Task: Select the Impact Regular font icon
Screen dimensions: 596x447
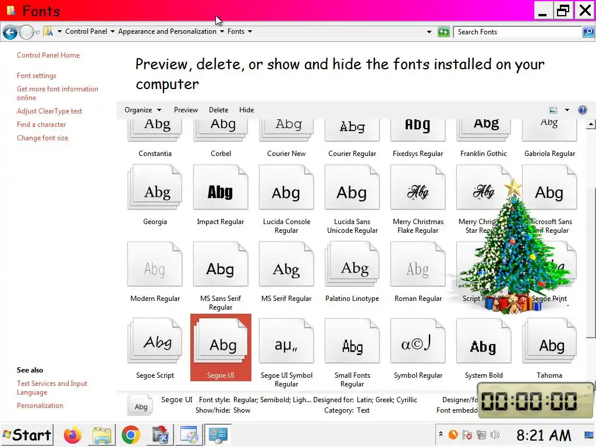Action: coord(221,187)
